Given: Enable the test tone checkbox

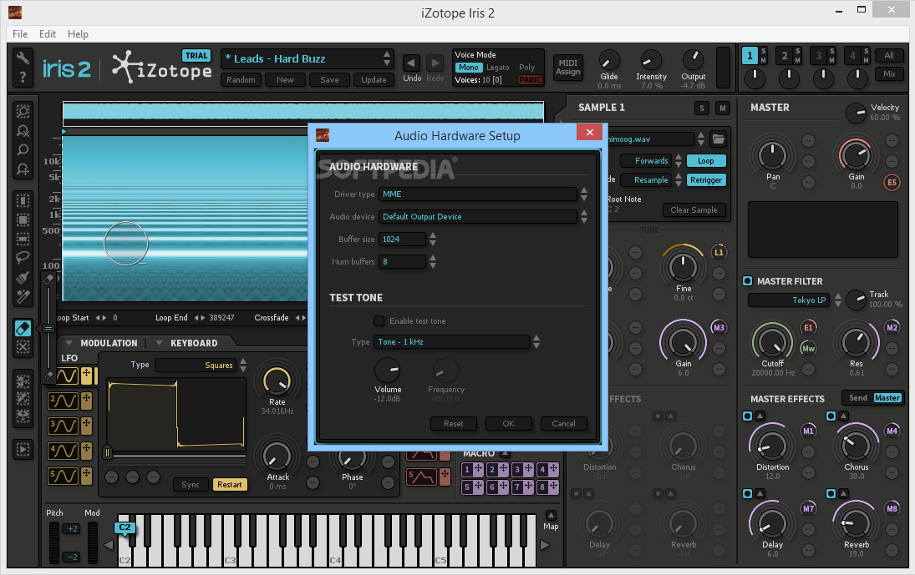Looking at the screenshot, I should (x=379, y=321).
